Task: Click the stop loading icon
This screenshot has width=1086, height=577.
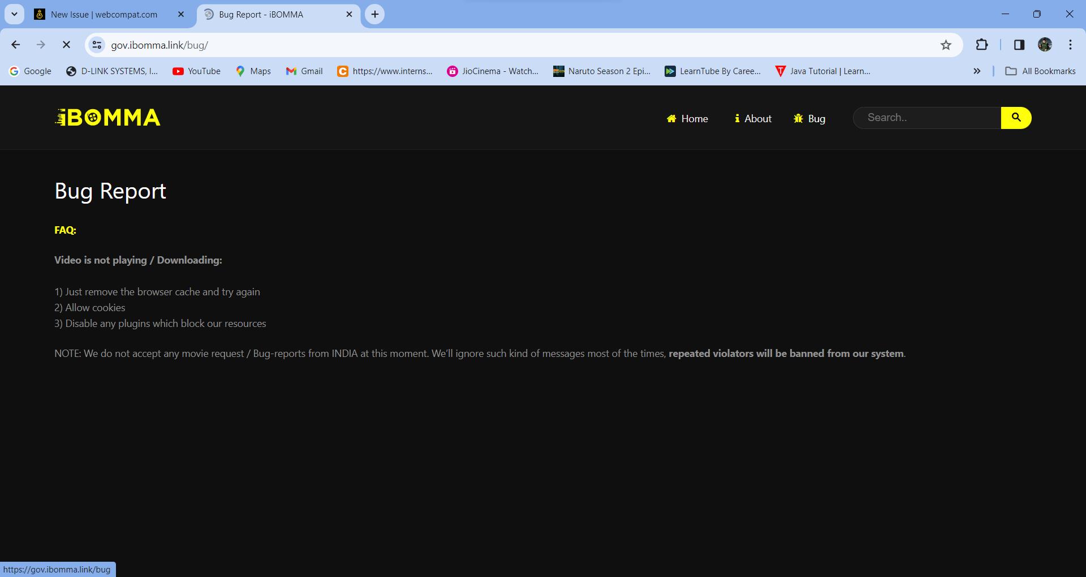Action: 66,45
